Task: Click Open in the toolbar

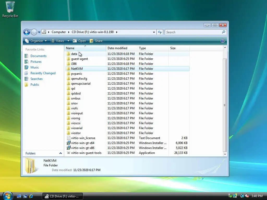Action: click(79, 41)
